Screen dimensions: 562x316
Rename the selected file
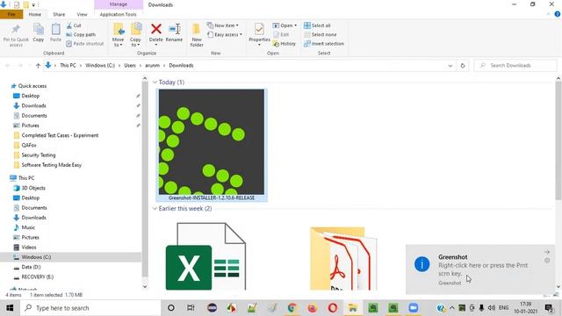click(174, 32)
